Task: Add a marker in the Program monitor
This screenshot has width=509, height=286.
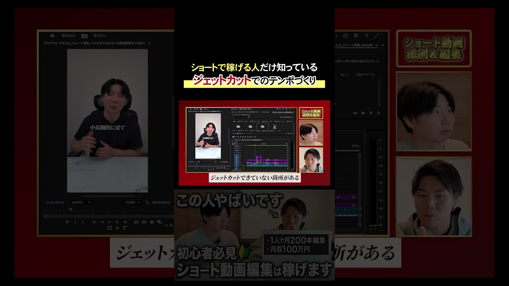Action: point(68,222)
